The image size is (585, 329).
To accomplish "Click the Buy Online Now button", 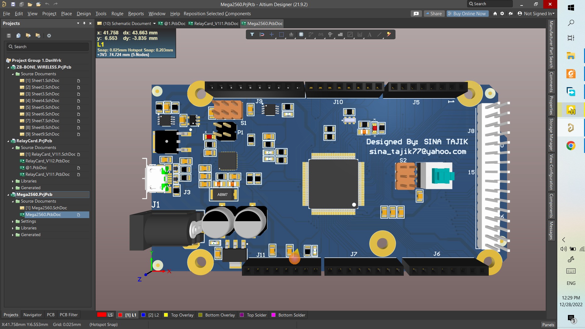I will [x=467, y=14].
